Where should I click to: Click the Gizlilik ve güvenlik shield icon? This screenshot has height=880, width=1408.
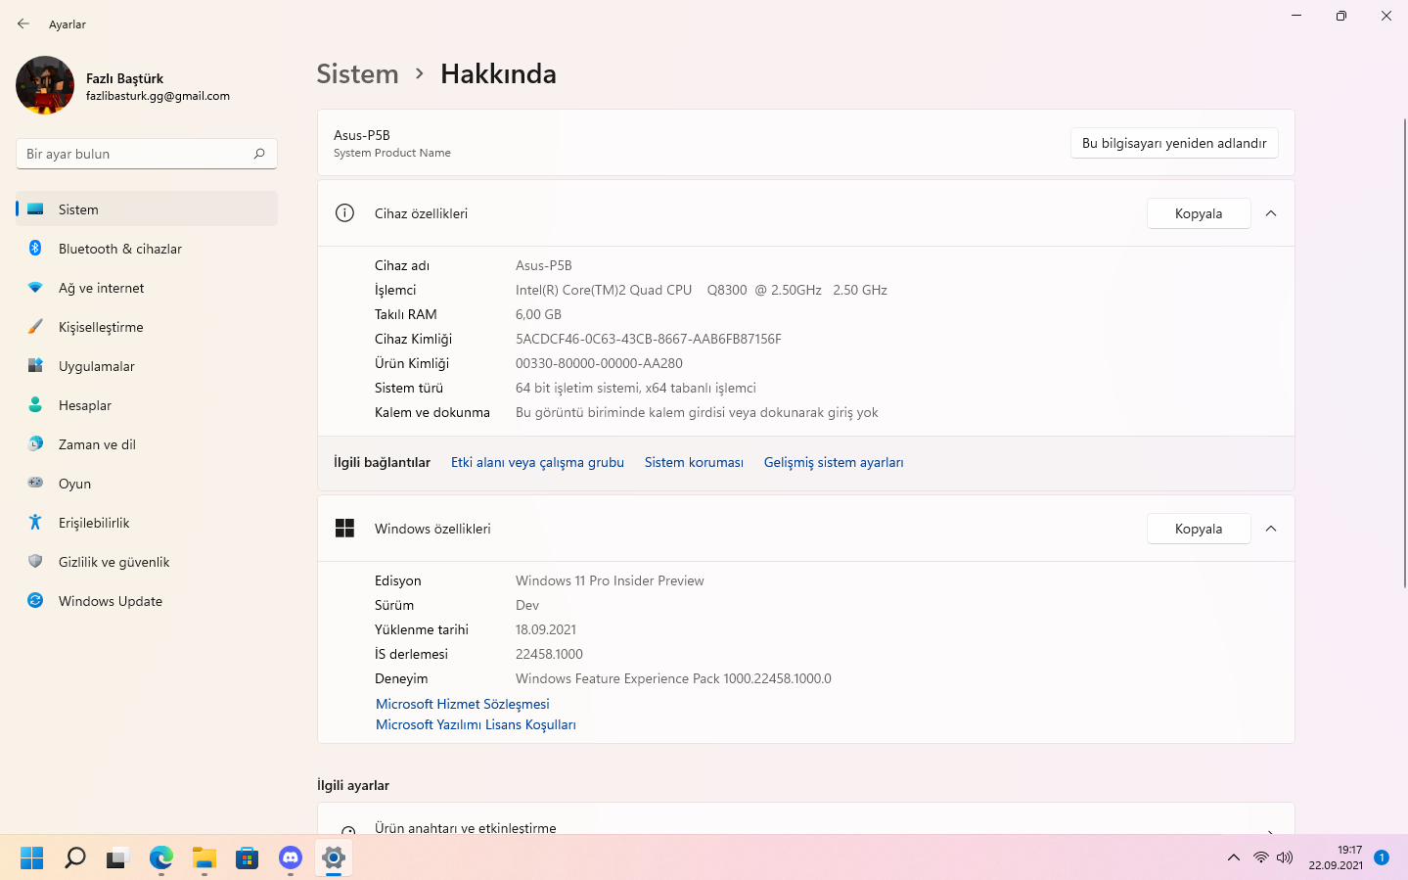tap(35, 562)
